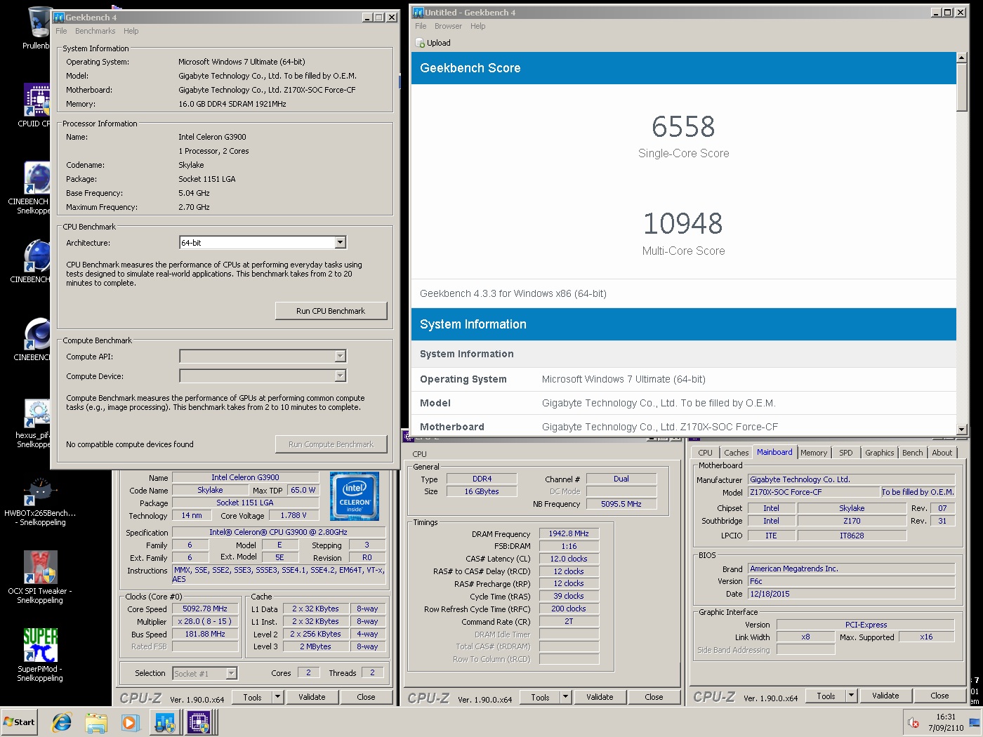The width and height of the screenshot is (983, 737).
Task: Click the single-core score 6558
Action: click(x=683, y=127)
